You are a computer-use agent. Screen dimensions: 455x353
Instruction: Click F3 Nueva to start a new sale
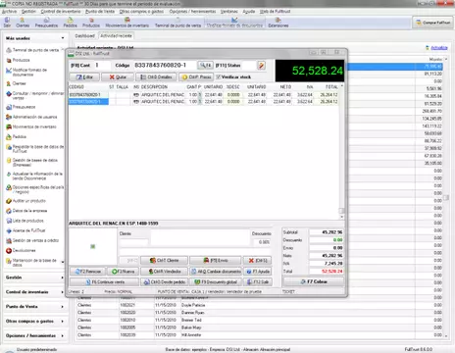pos(124,272)
